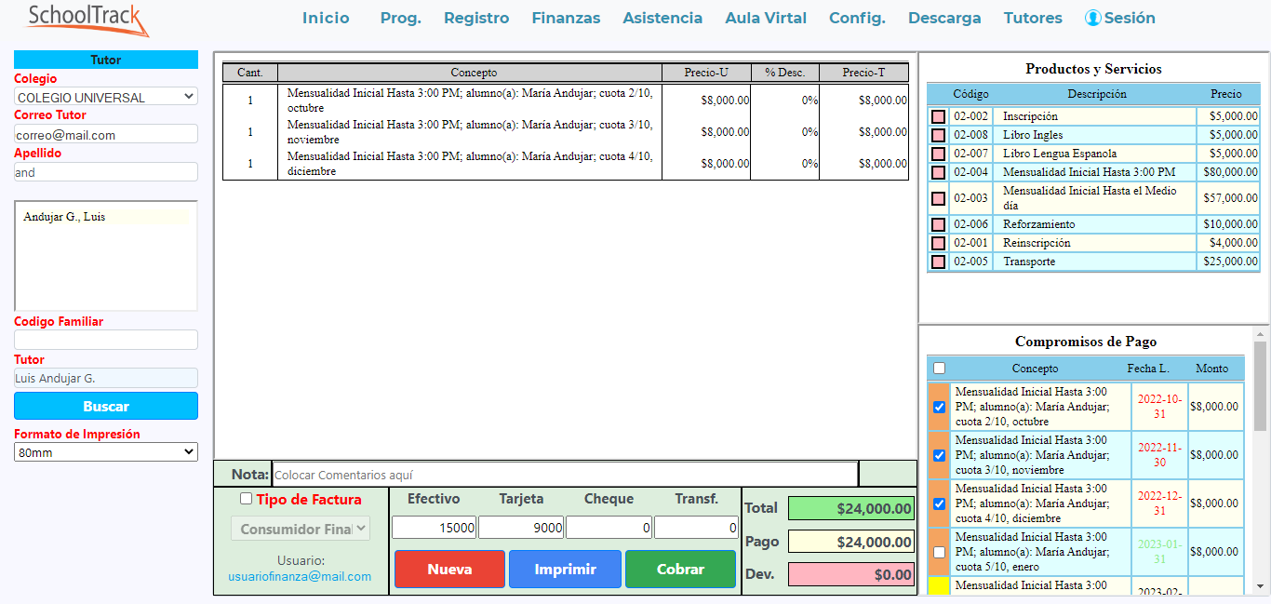Click the Cheque amount field

point(609,528)
